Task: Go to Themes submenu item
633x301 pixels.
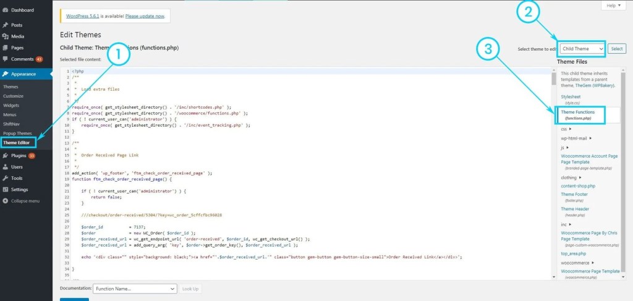Action: [x=11, y=87]
